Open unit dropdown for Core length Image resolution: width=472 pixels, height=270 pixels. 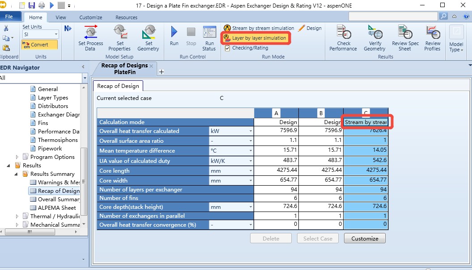(251, 171)
